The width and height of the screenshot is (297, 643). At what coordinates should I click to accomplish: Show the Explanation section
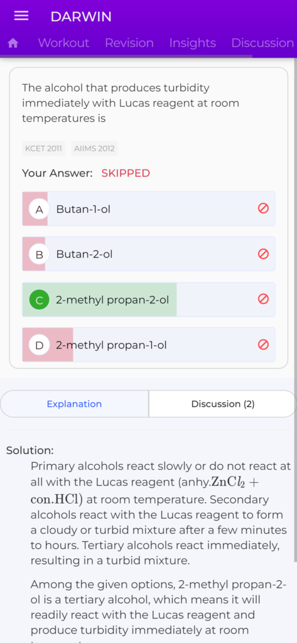point(74,404)
